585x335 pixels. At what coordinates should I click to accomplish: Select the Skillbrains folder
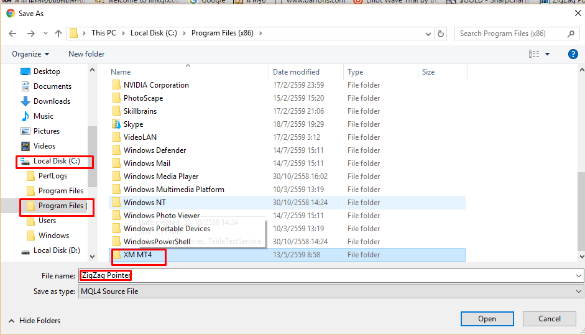[x=140, y=111]
